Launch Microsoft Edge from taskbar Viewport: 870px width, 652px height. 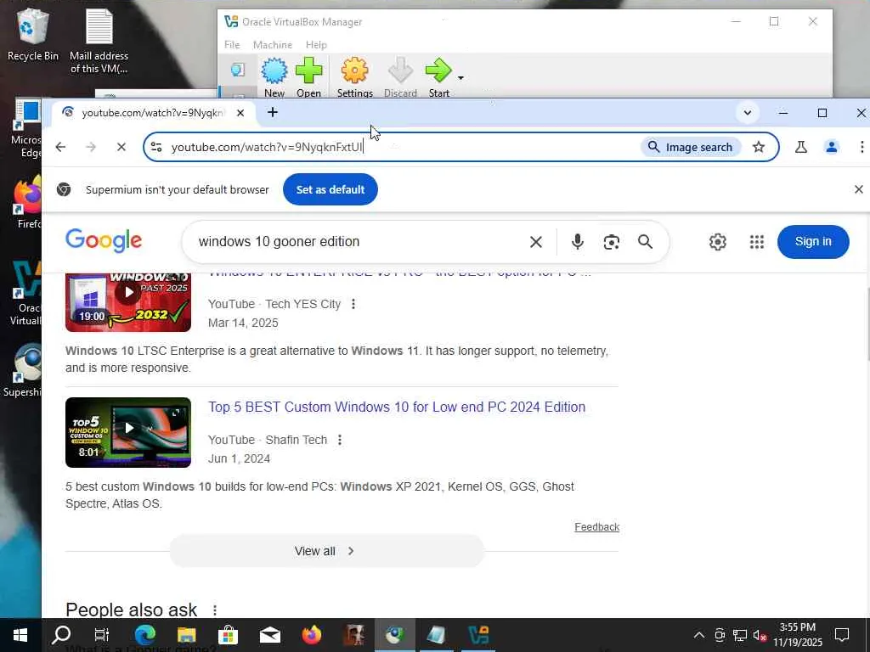pos(144,635)
